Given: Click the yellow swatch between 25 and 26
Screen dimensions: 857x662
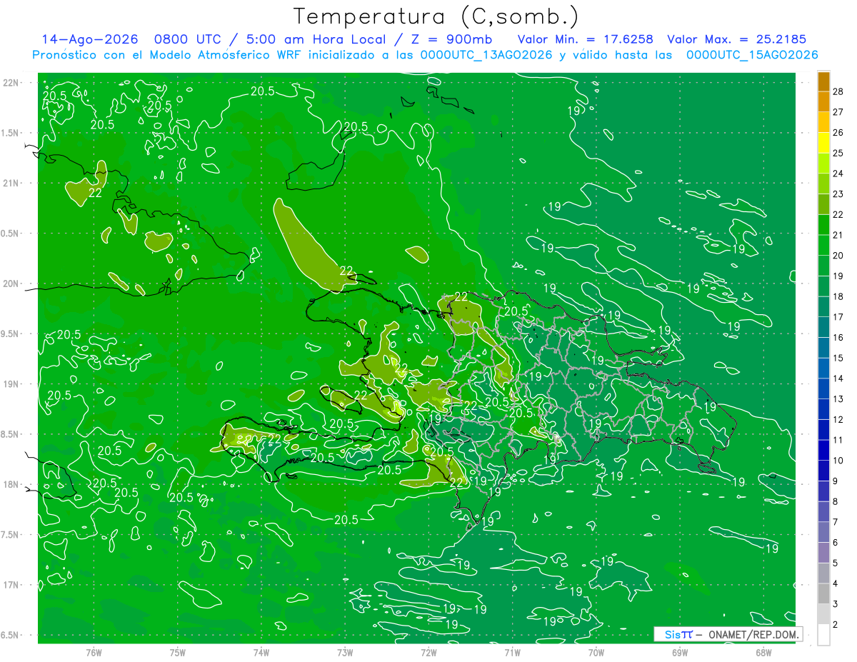Looking at the screenshot, I should tap(823, 143).
